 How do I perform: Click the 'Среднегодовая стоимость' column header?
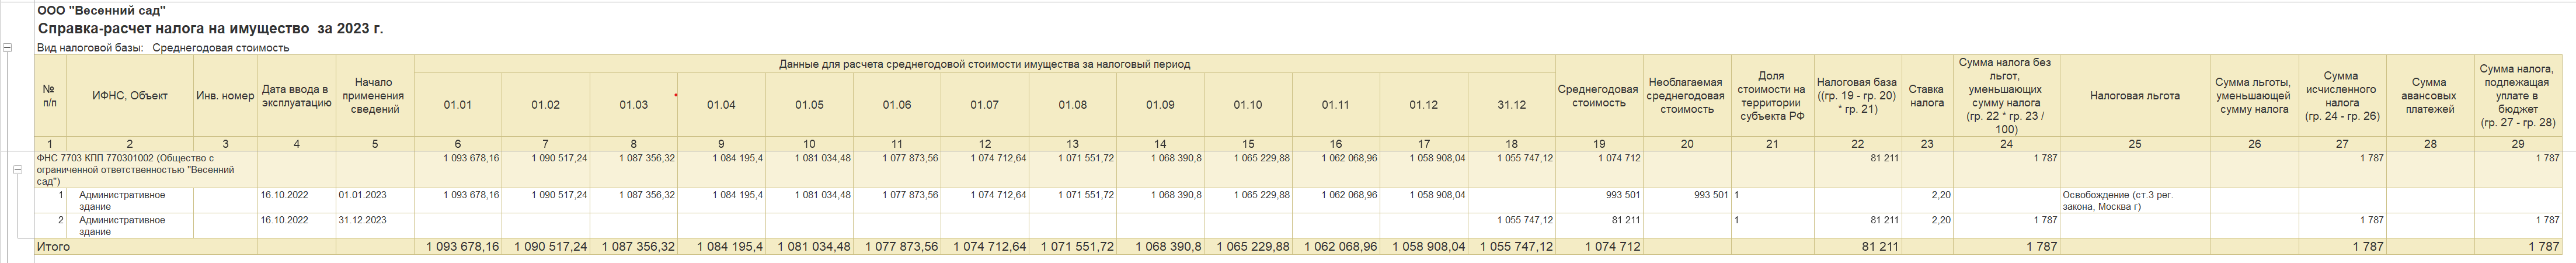(1598, 96)
